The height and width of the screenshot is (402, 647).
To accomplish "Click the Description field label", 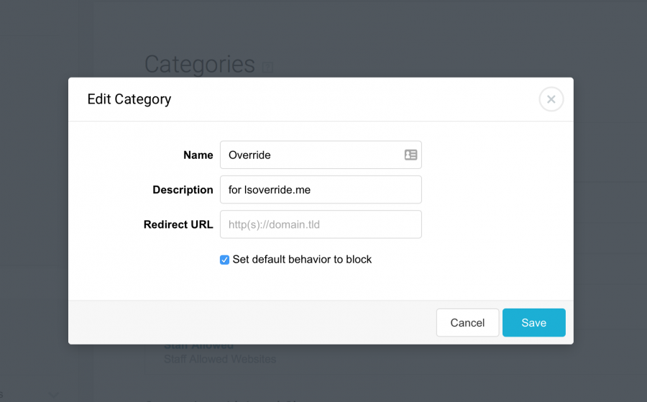I will click(x=183, y=189).
